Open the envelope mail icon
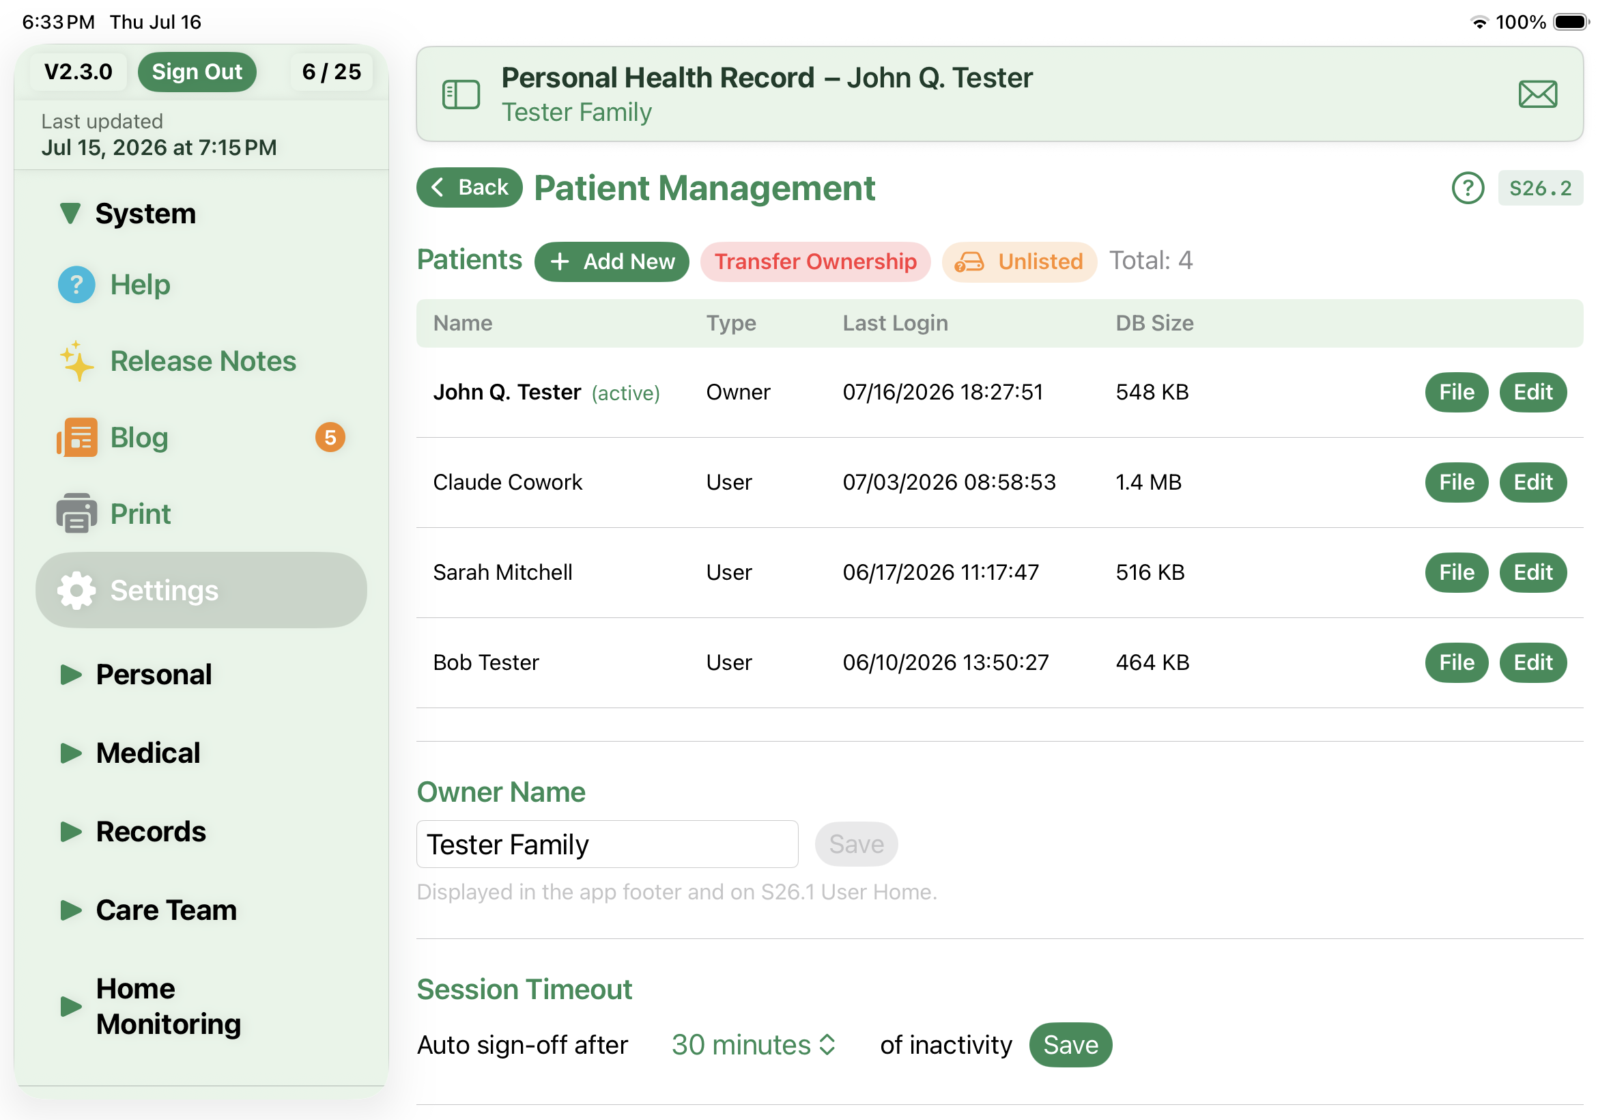1611x1120 pixels. coord(1537,94)
